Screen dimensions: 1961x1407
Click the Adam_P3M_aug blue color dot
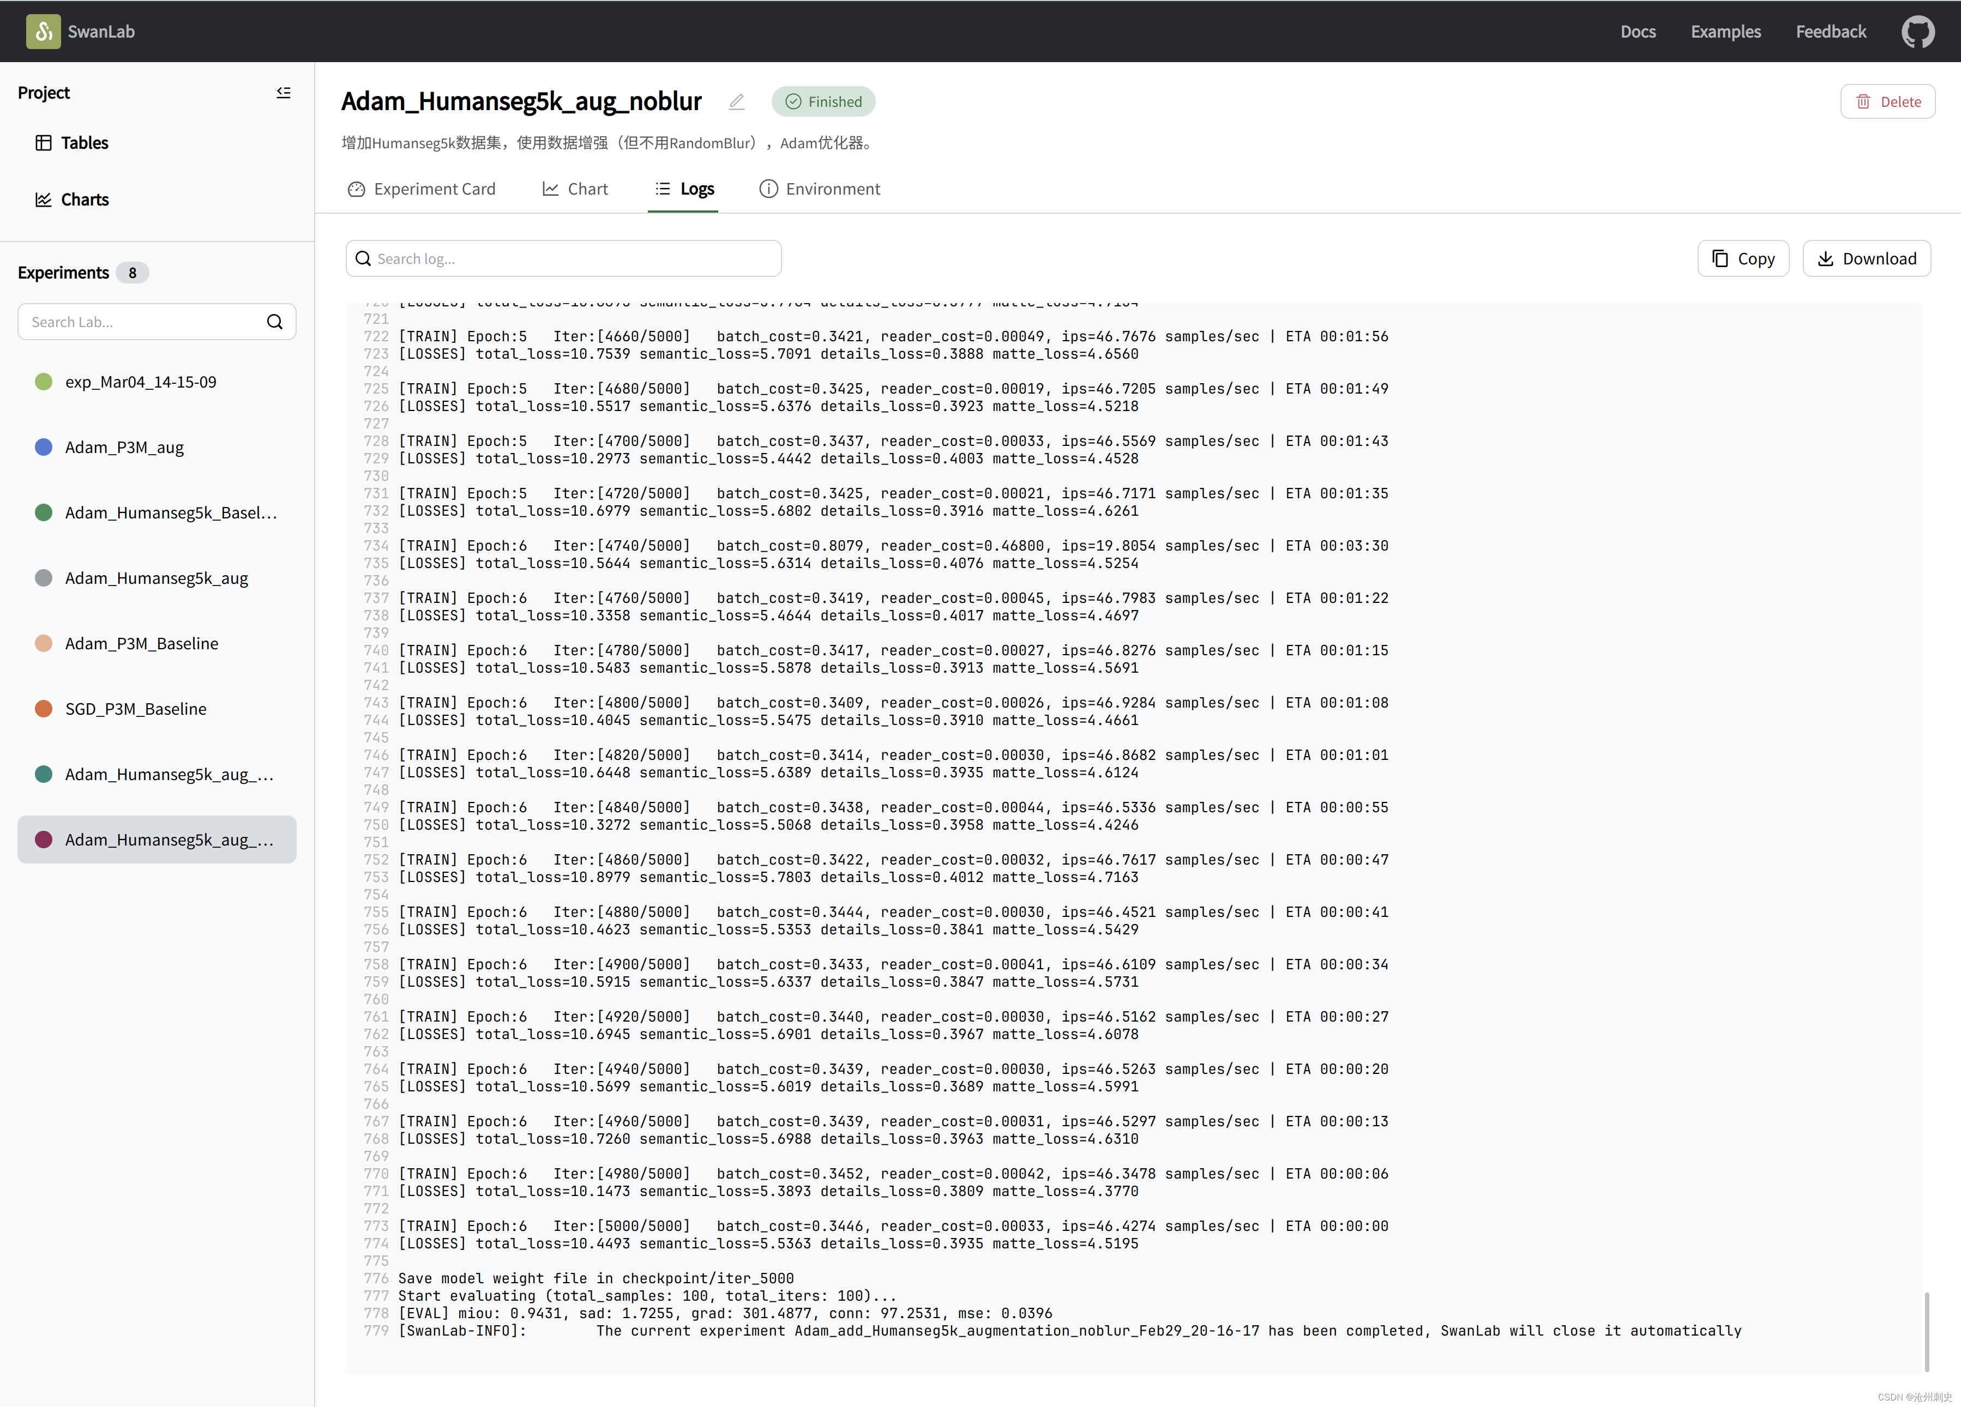(43, 447)
